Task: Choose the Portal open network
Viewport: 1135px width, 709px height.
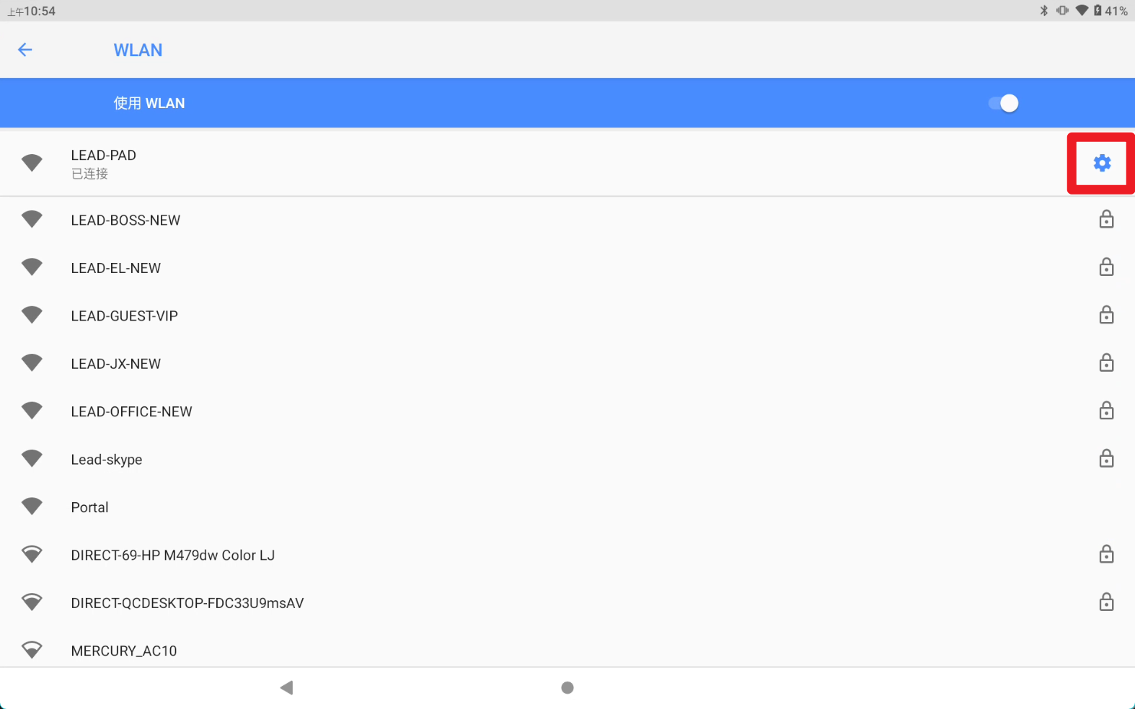Action: pos(89,507)
